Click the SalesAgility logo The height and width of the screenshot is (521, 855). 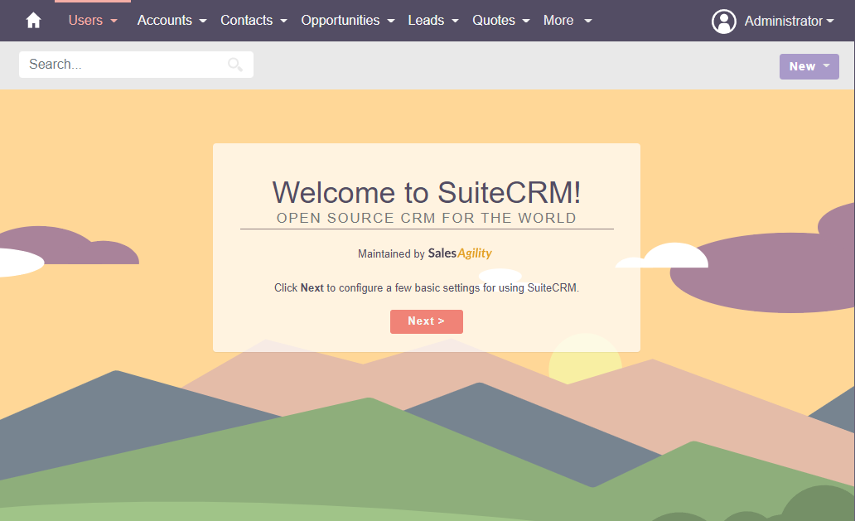pos(460,253)
